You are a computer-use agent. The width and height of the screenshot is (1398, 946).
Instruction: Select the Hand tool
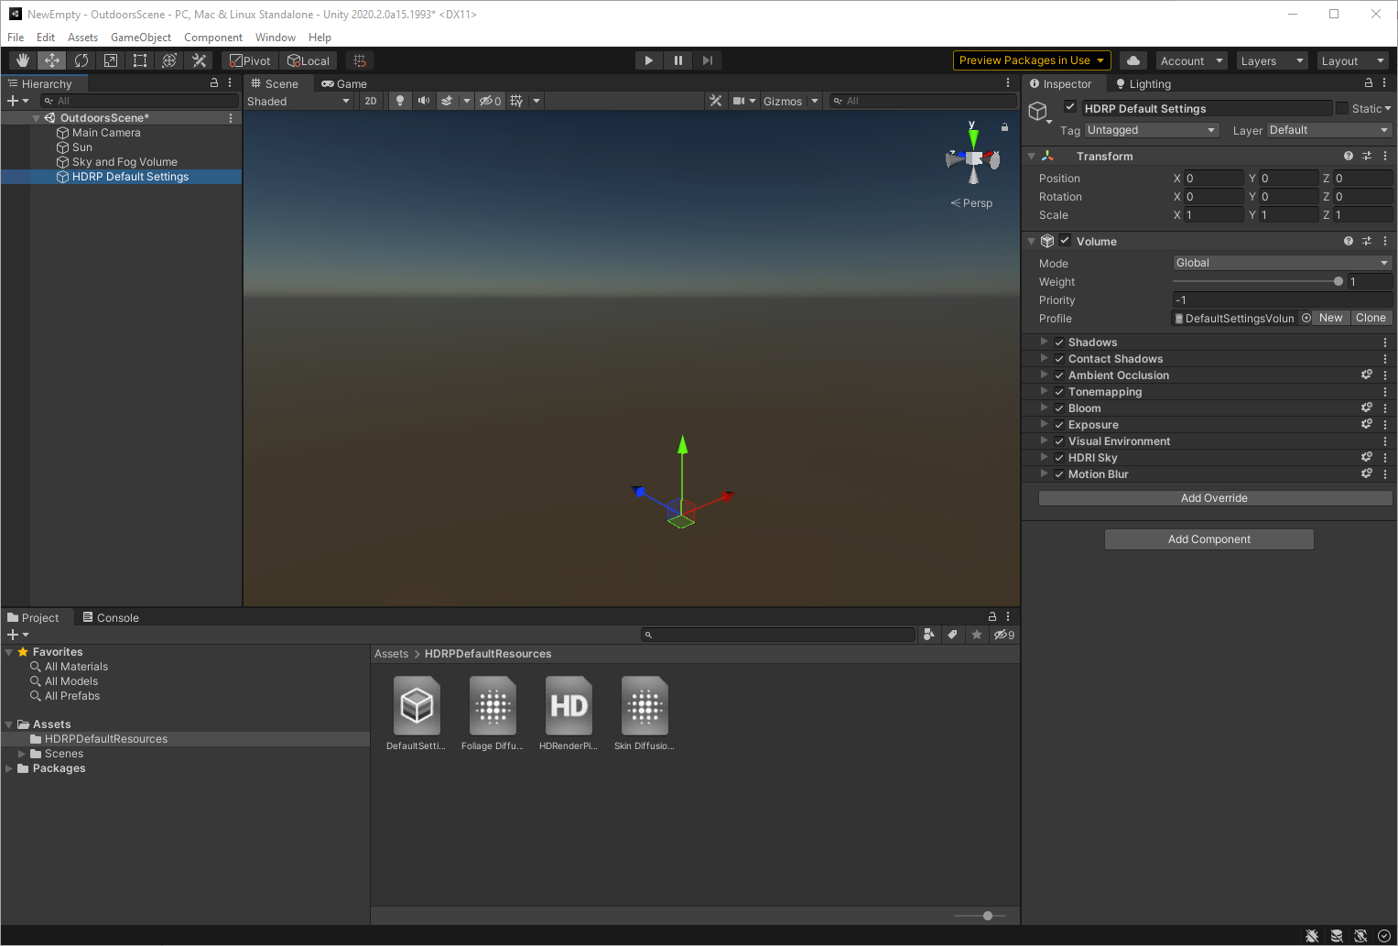click(23, 60)
